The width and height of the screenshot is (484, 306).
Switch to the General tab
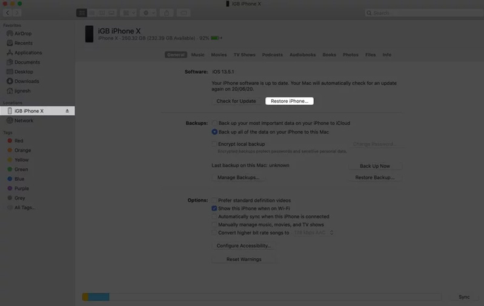point(176,54)
